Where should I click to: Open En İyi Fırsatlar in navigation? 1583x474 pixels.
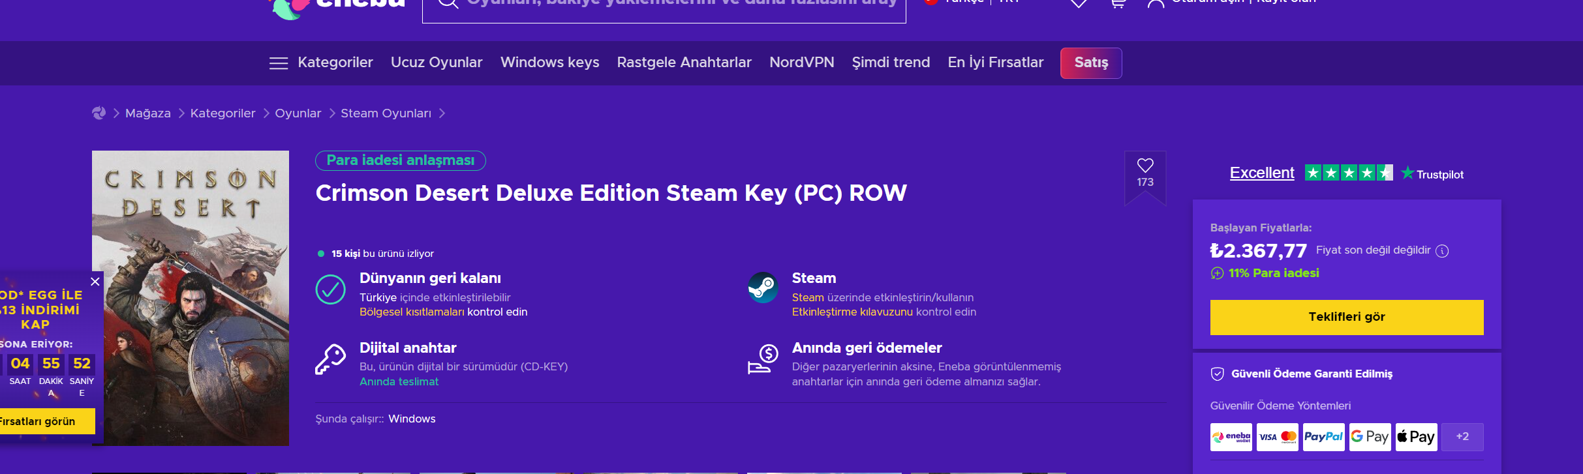996,63
